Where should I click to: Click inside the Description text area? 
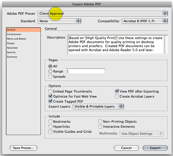(x=116, y=45)
